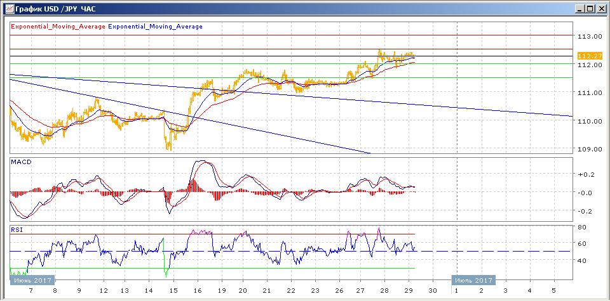This screenshot has width=610, height=301.
Task: Click the red Exponential_Moving_Average legend label
Action: tap(57, 27)
